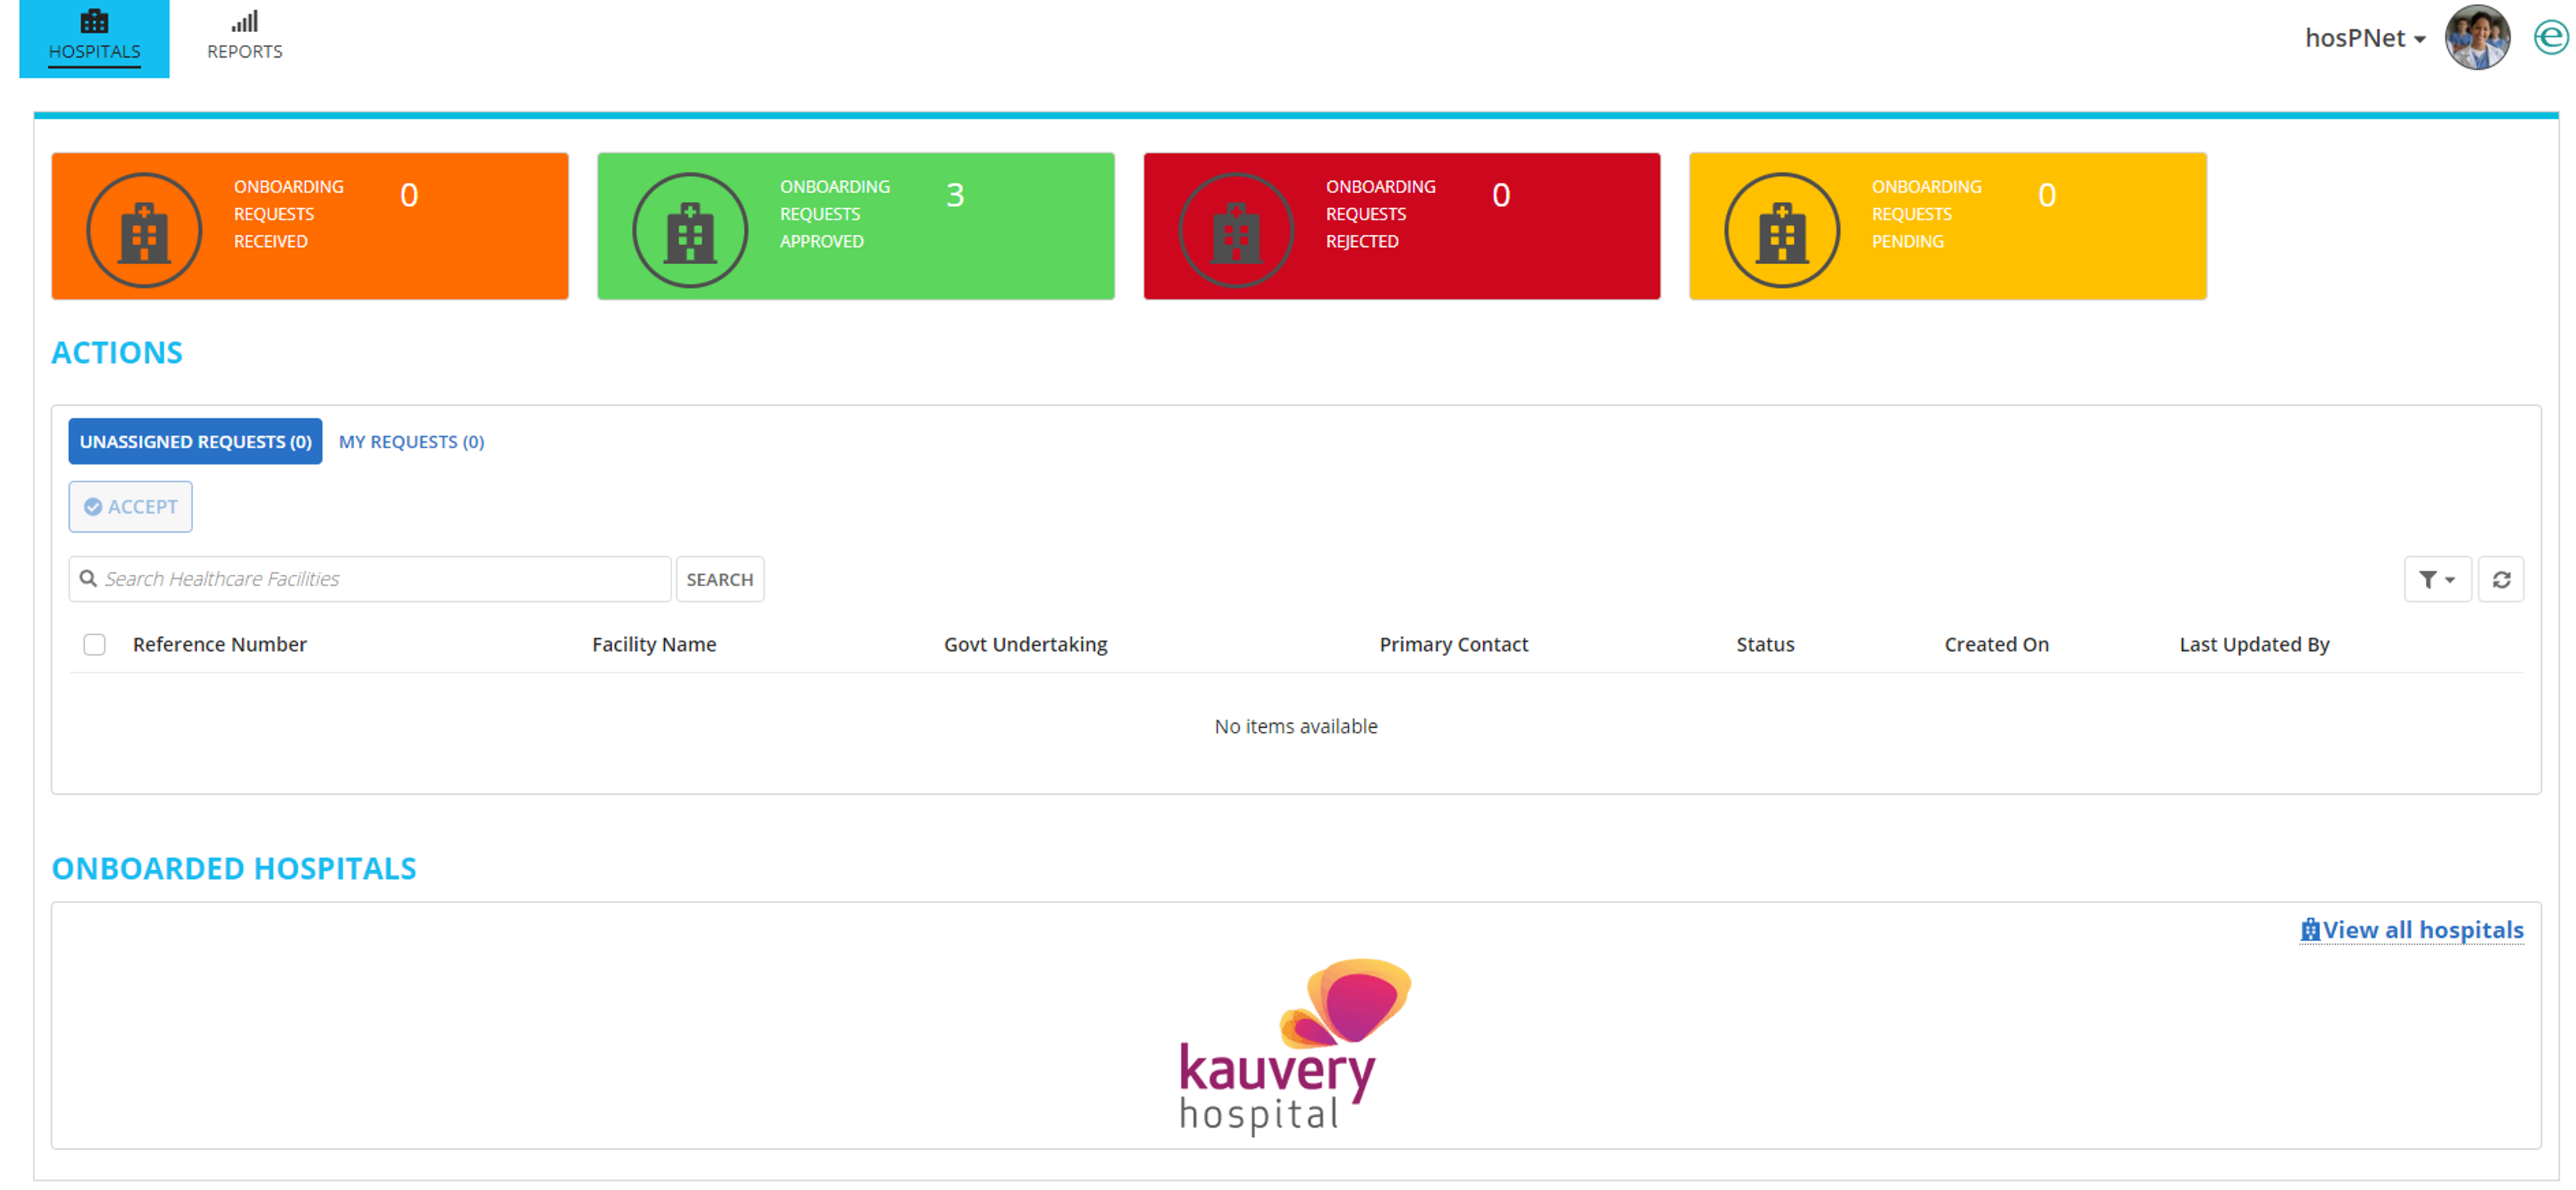Click hospital icon in Requests Approved card

[x=690, y=230]
